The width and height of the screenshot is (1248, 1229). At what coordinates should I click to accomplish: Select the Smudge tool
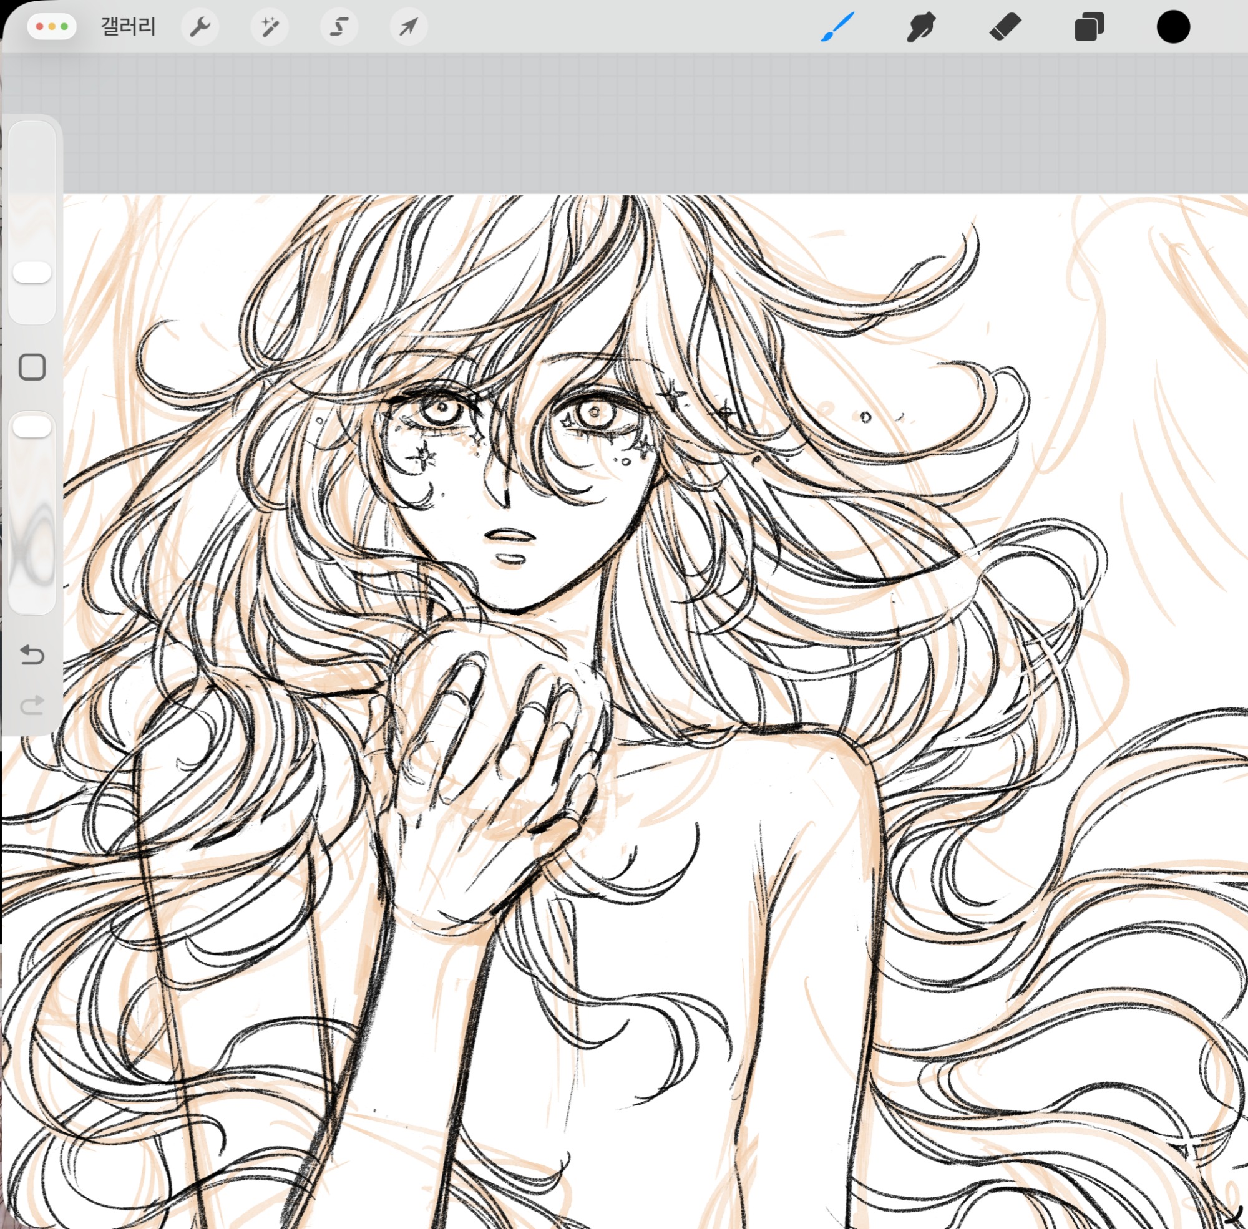pos(920,27)
